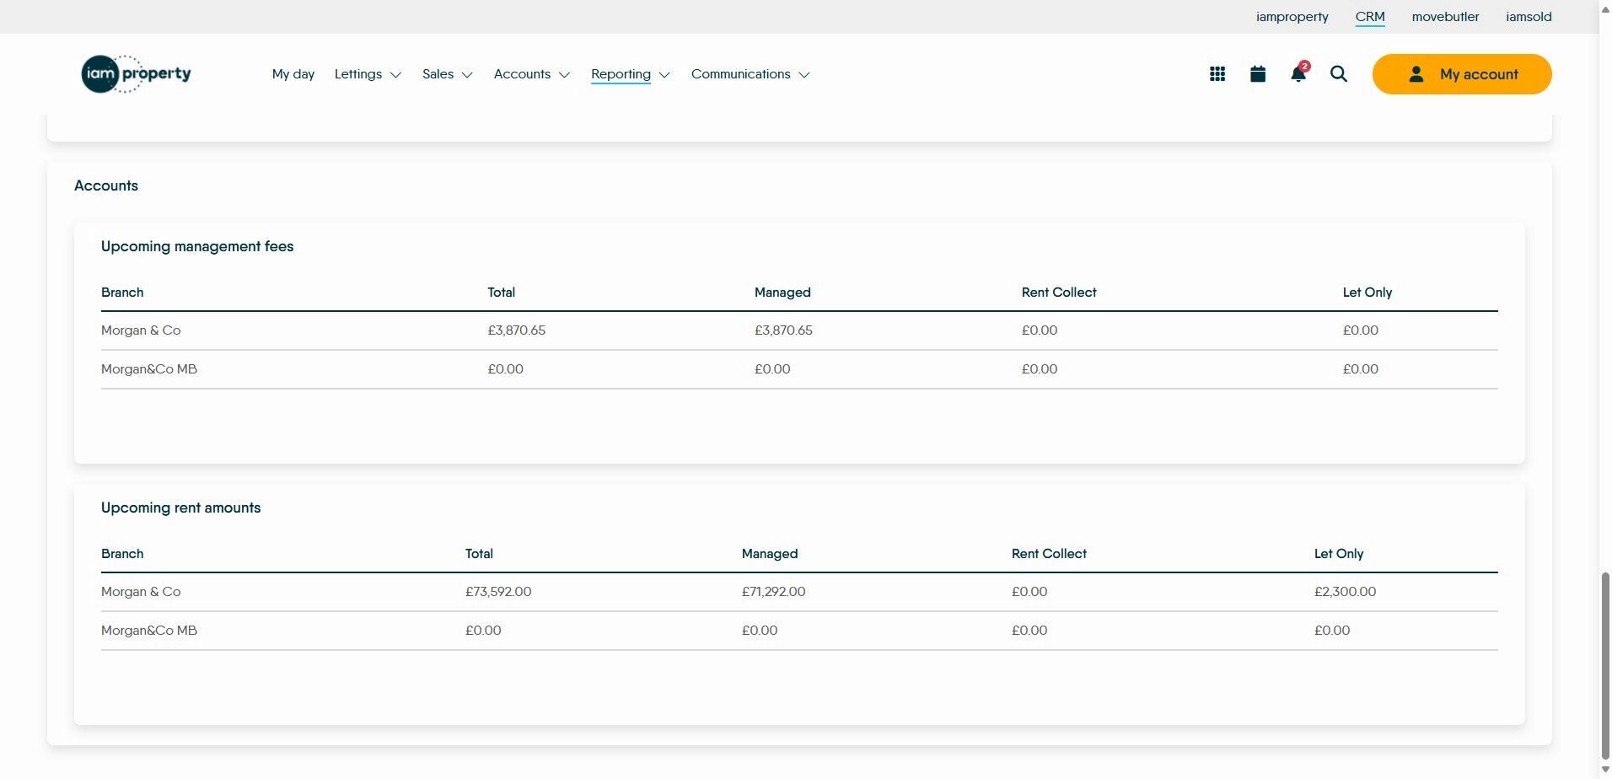Image resolution: width=1612 pixels, height=779 pixels.
Task: Click the page scrollbar thumb
Action: point(1604,664)
